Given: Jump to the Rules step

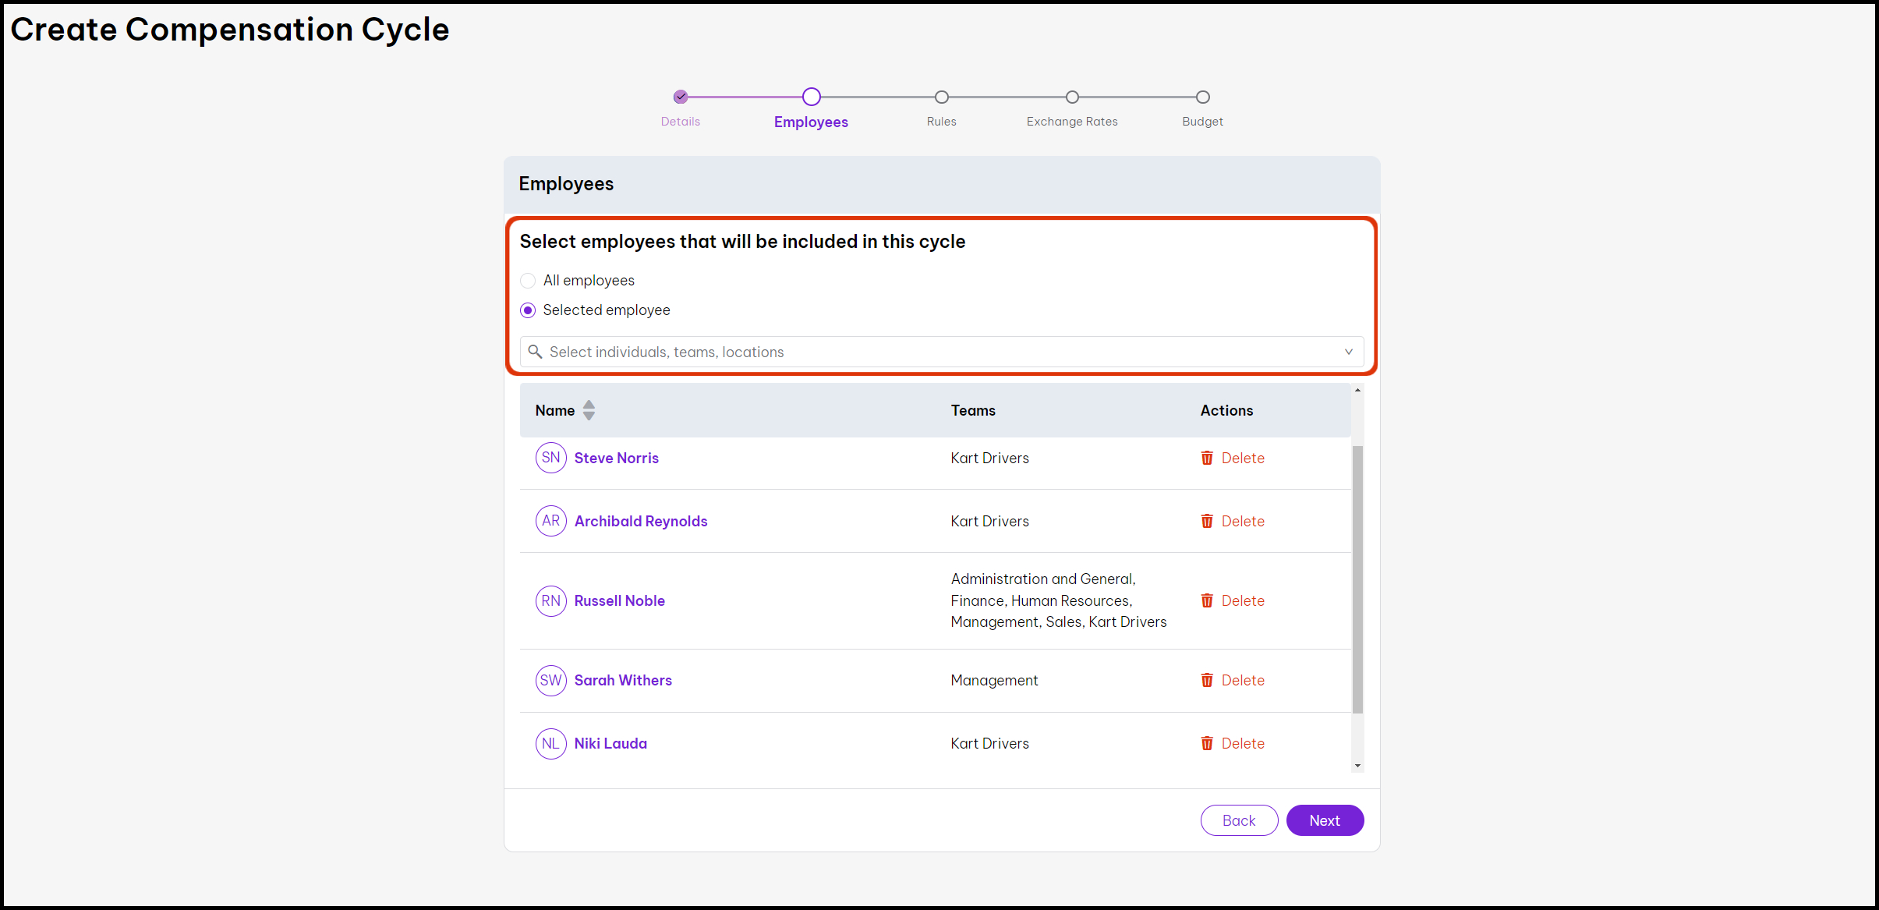Looking at the screenshot, I should coord(941,97).
